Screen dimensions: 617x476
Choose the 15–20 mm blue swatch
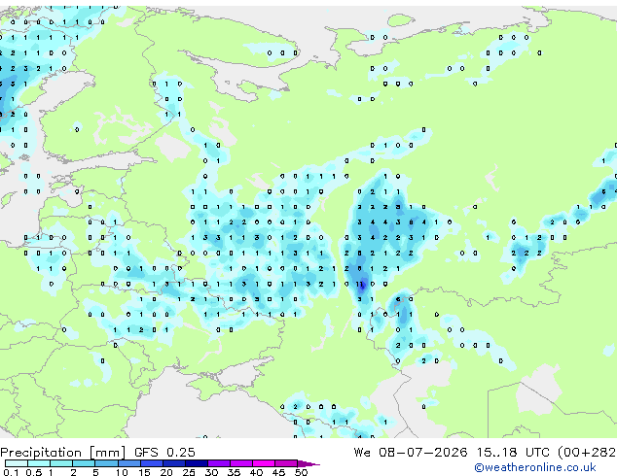(x=152, y=463)
